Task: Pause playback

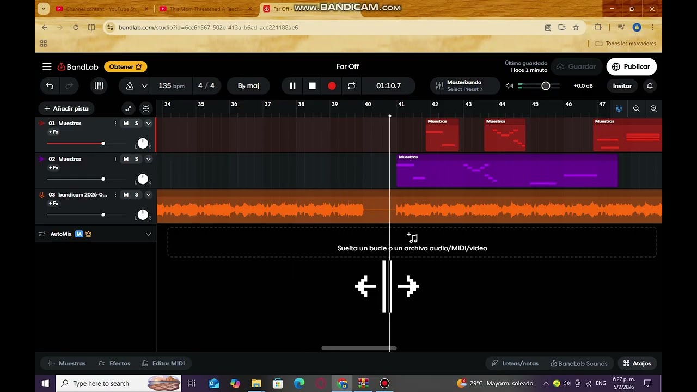Action: point(292,85)
